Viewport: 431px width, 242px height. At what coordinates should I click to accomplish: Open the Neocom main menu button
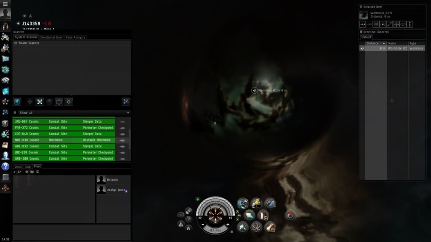coord(5,4)
